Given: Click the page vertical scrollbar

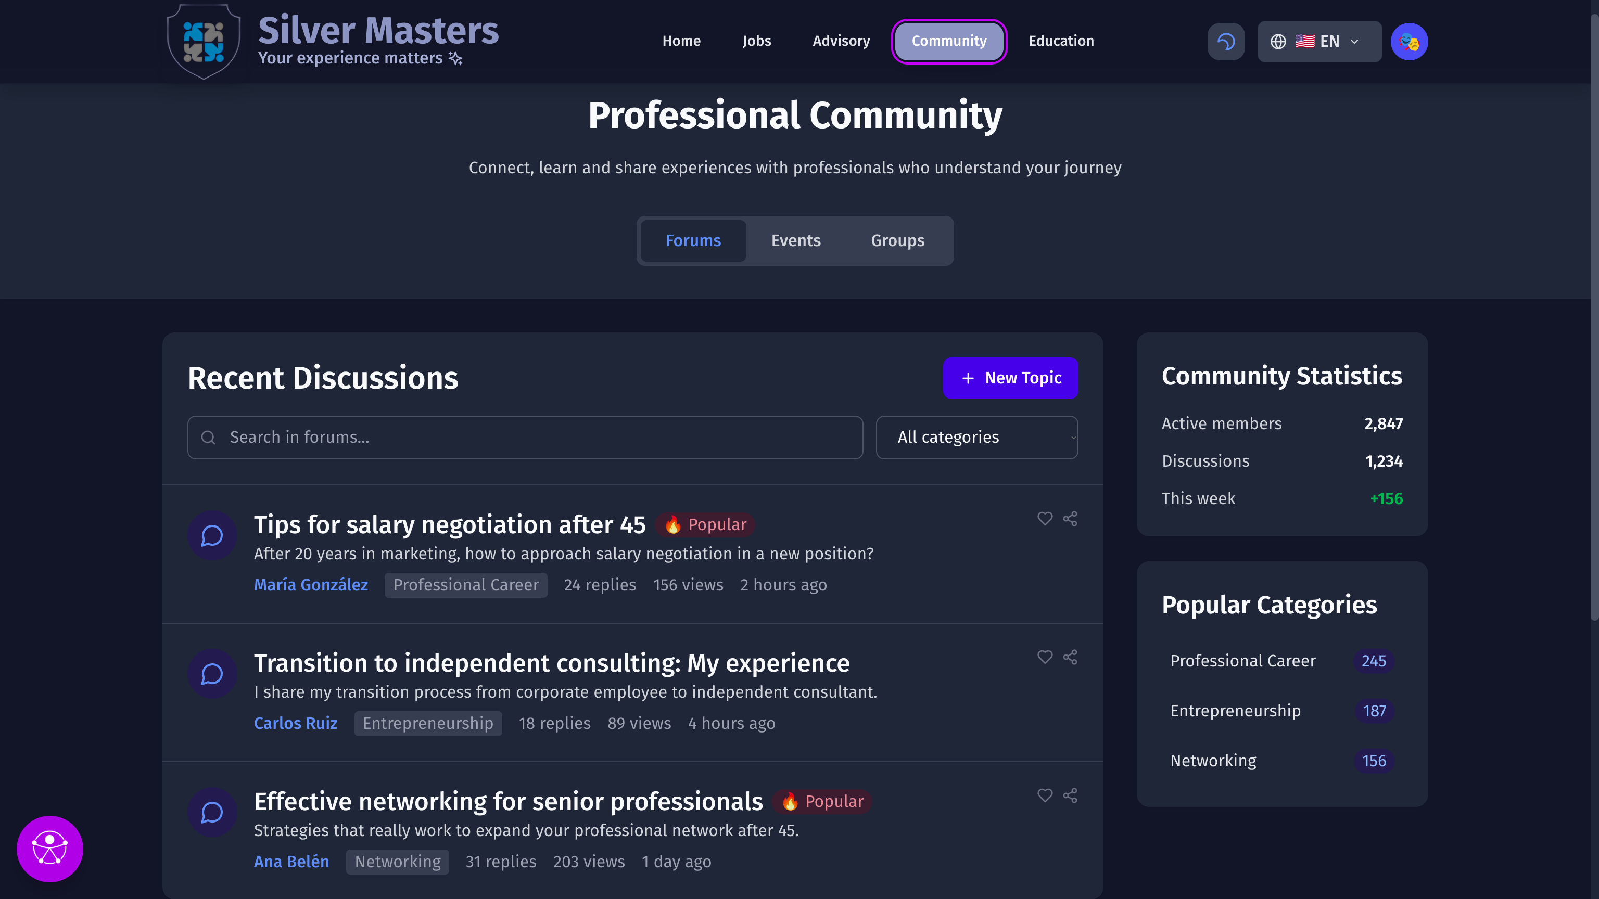Looking at the screenshot, I should pyautogui.click(x=1593, y=310).
